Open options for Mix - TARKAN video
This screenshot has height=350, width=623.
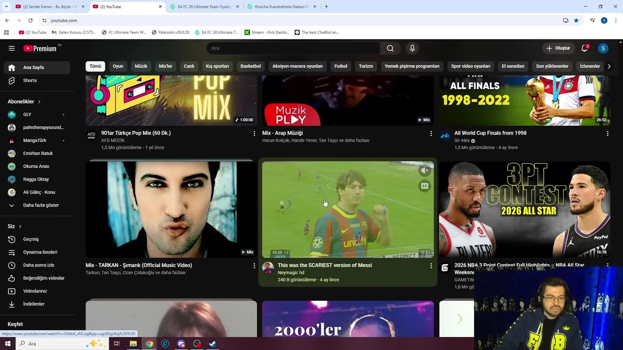coord(254,266)
